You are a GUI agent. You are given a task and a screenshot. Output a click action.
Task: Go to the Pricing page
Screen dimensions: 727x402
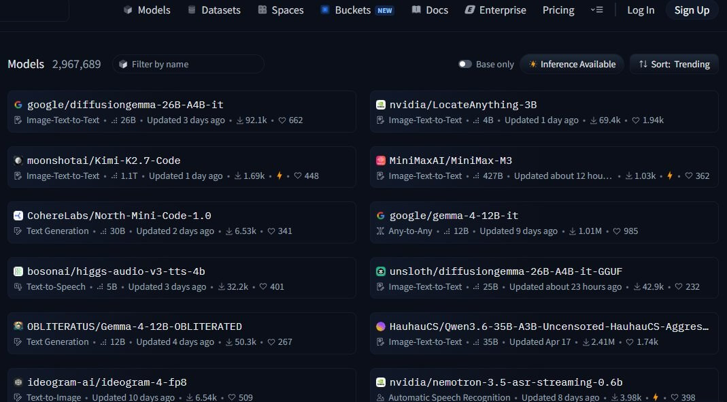tap(558, 10)
